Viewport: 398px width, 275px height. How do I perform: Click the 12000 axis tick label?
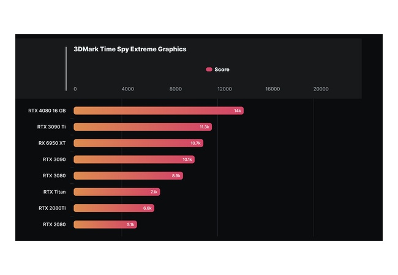point(225,89)
